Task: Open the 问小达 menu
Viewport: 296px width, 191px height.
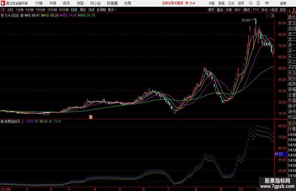Action: point(95,3)
